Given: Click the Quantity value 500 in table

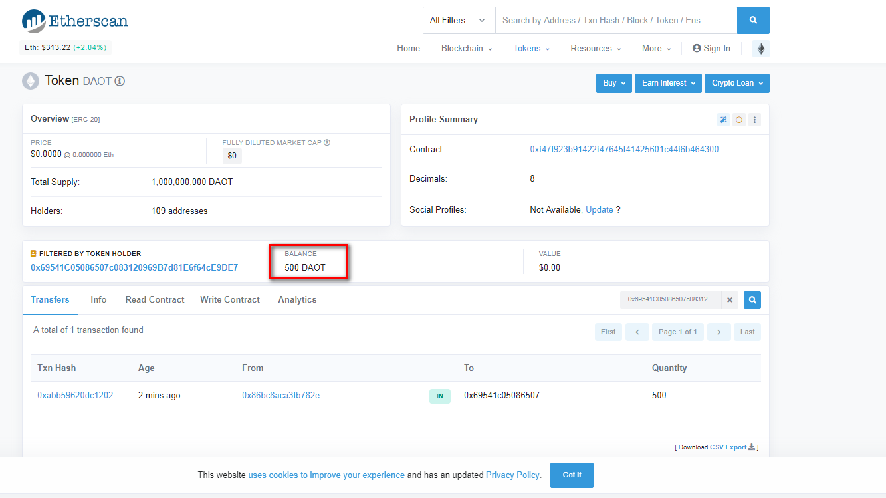Looking at the screenshot, I should click(659, 396).
